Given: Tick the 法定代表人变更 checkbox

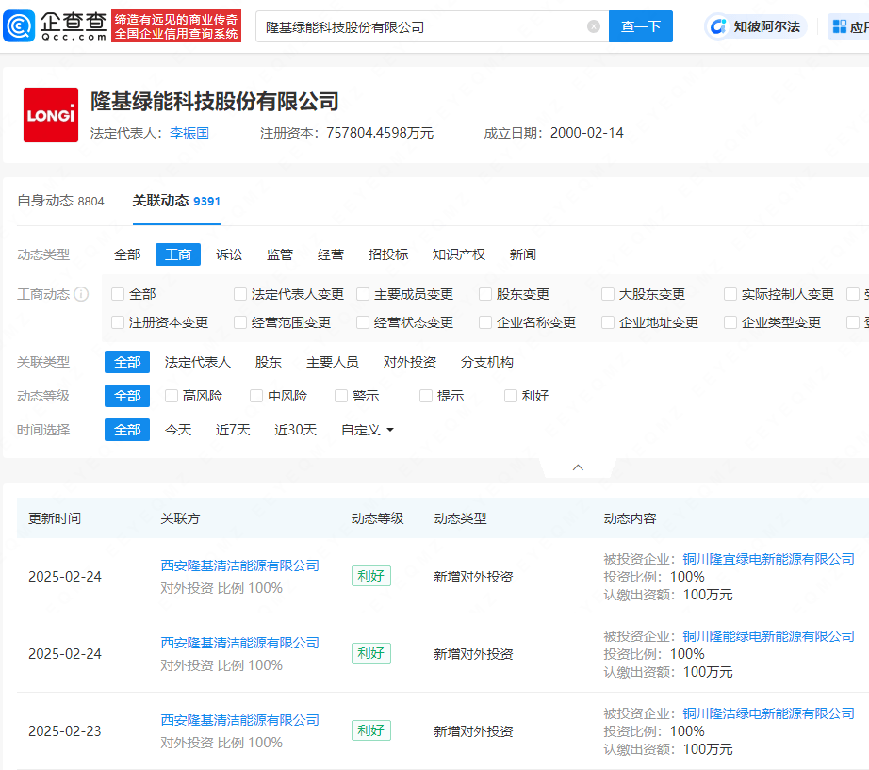Looking at the screenshot, I should pyautogui.click(x=240, y=294).
